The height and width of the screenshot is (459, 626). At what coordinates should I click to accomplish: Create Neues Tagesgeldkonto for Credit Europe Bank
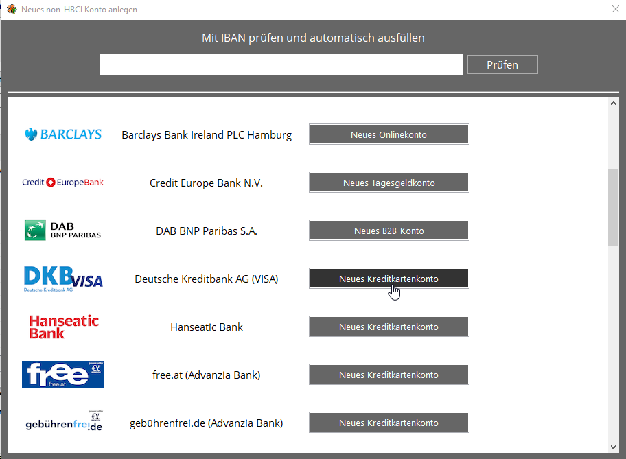click(389, 183)
